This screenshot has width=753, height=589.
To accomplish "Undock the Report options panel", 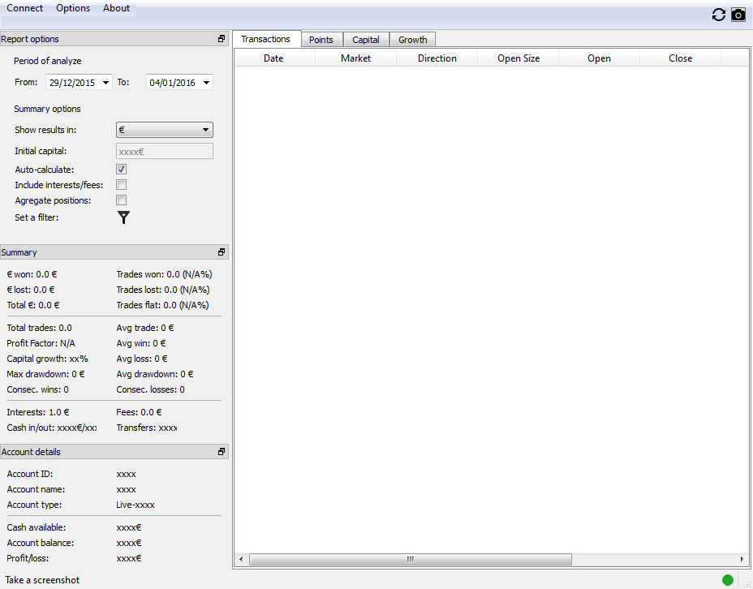I will [x=222, y=39].
